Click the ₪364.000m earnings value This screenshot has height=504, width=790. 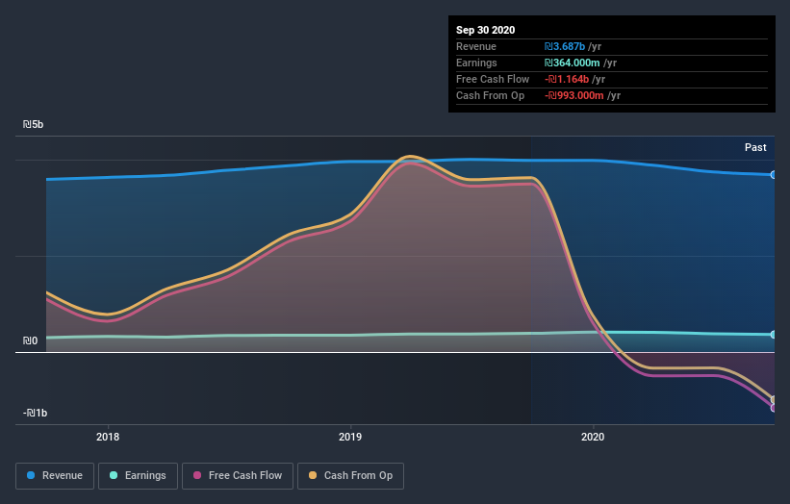click(x=572, y=63)
